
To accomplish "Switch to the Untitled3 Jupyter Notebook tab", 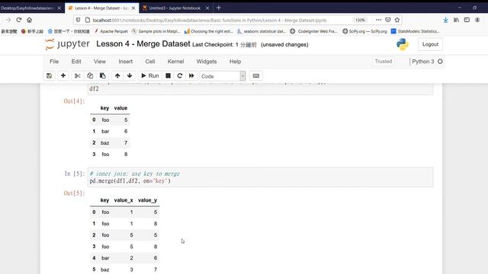I will coord(175,8).
